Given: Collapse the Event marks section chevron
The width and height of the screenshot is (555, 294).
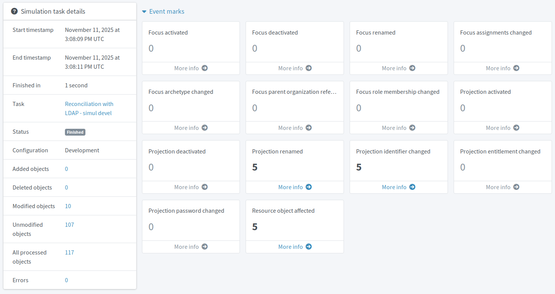Looking at the screenshot, I should (x=144, y=11).
